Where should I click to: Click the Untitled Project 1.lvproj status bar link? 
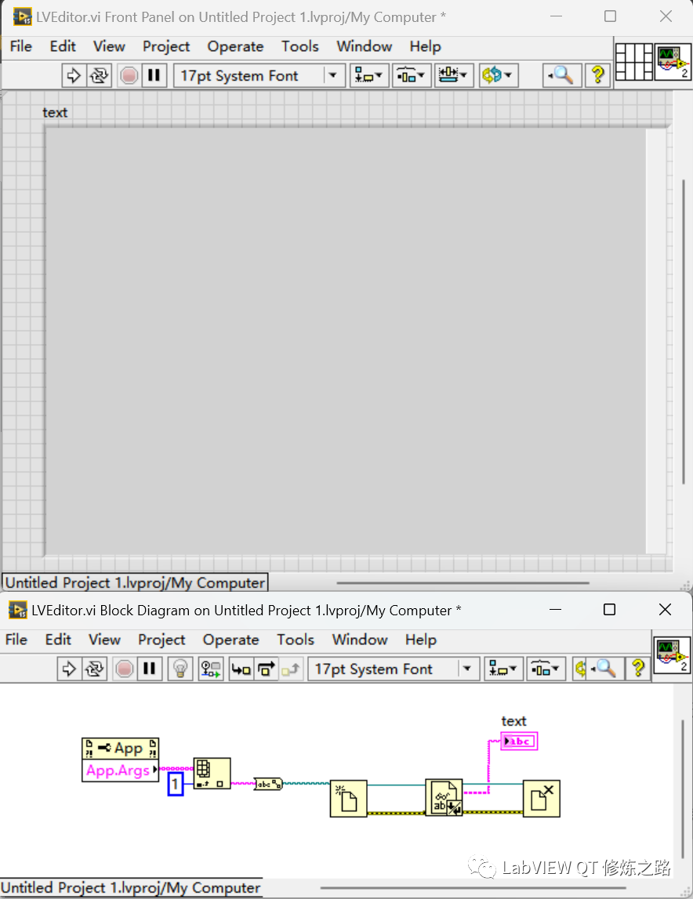[133, 582]
